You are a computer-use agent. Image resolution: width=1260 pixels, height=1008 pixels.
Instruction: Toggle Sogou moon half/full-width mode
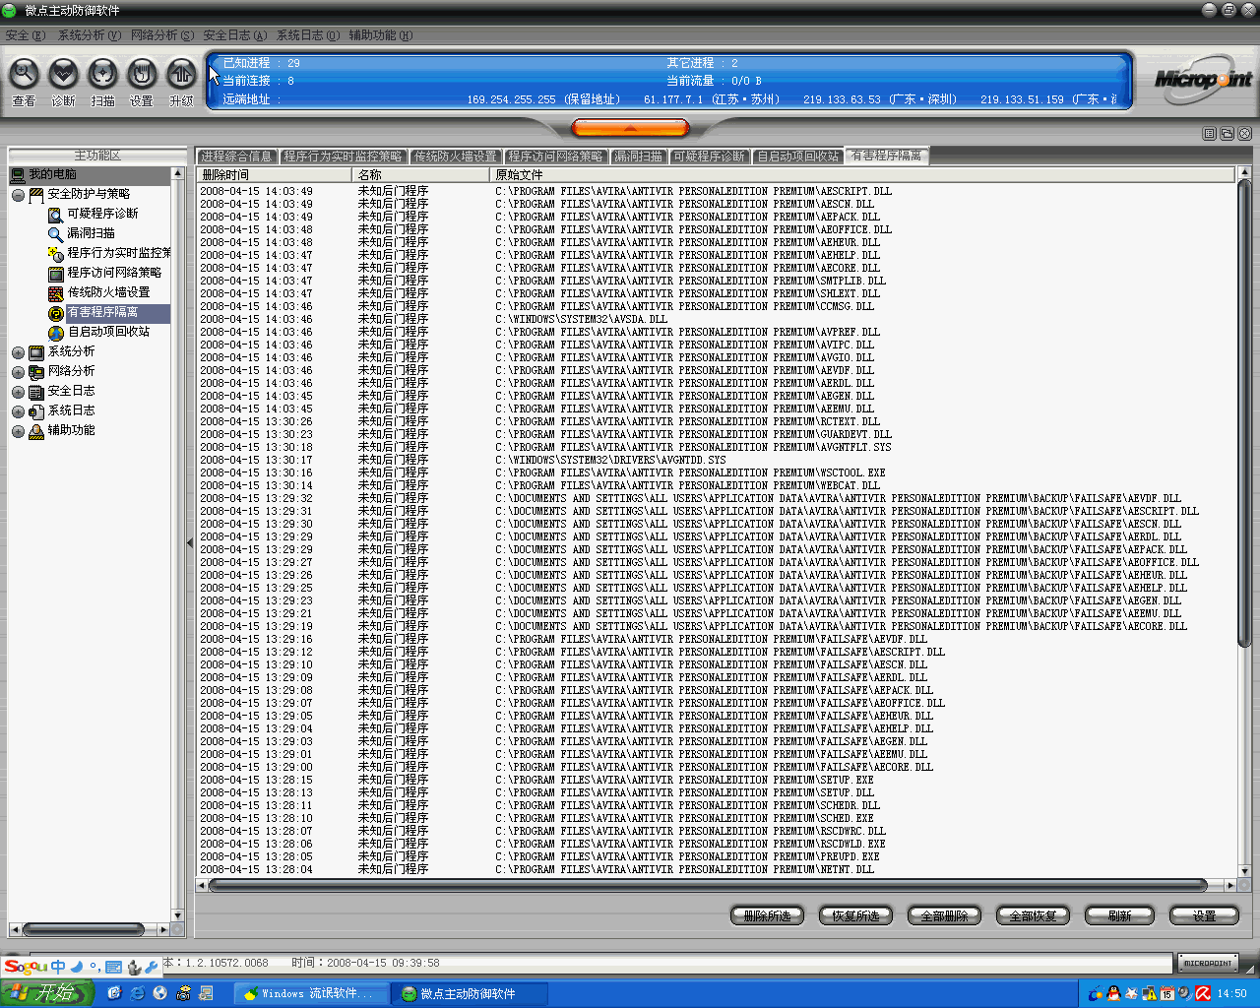(77, 967)
